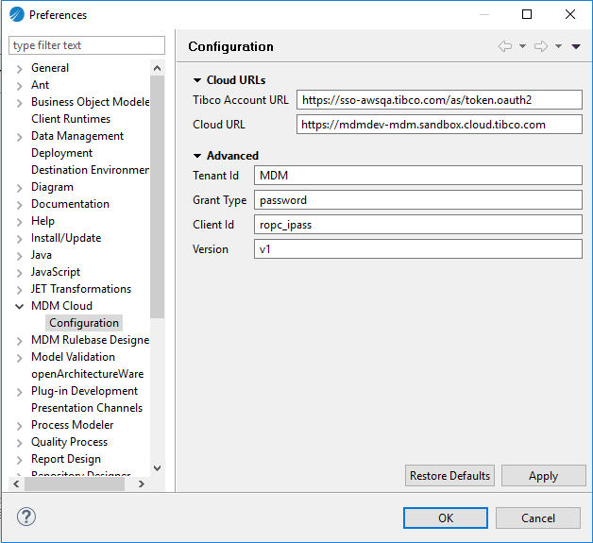Click the Client Id field
593x543 pixels.
click(x=418, y=225)
